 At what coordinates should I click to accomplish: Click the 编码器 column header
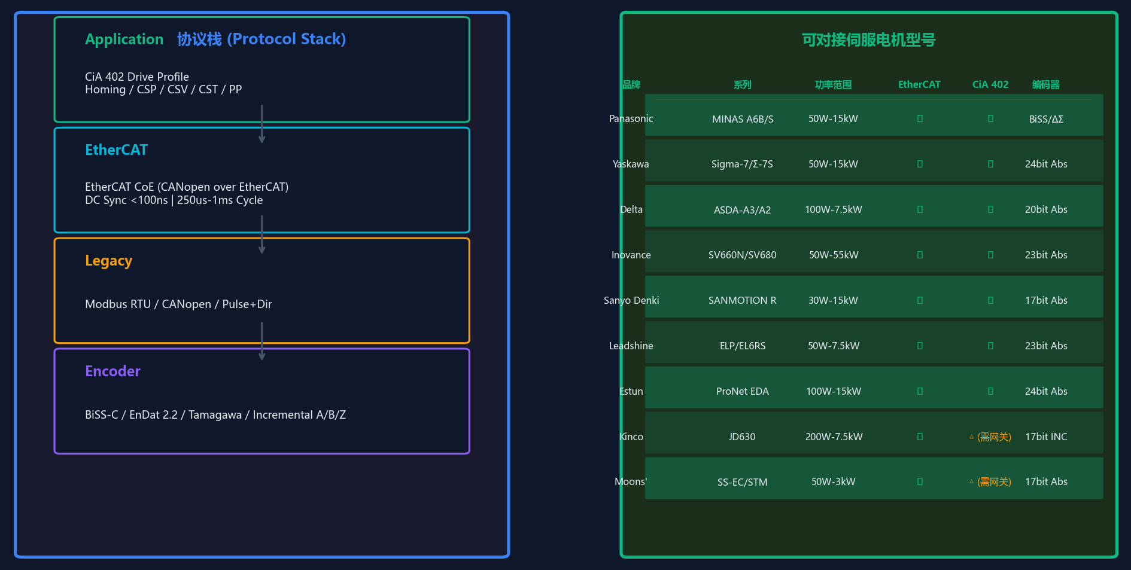click(1046, 85)
